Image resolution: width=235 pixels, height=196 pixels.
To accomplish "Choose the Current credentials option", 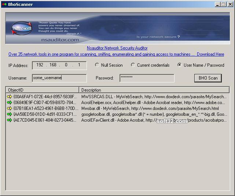I will point(133,65).
